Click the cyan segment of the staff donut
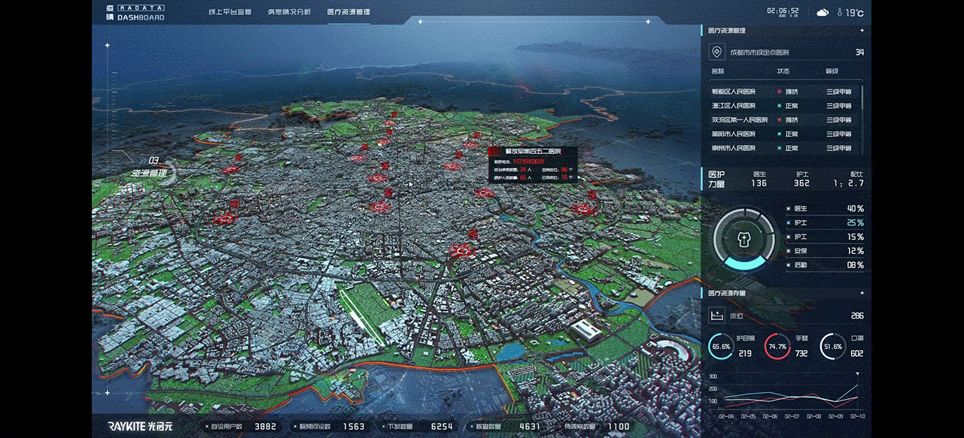This screenshot has width=964, height=438. [x=744, y=263]
